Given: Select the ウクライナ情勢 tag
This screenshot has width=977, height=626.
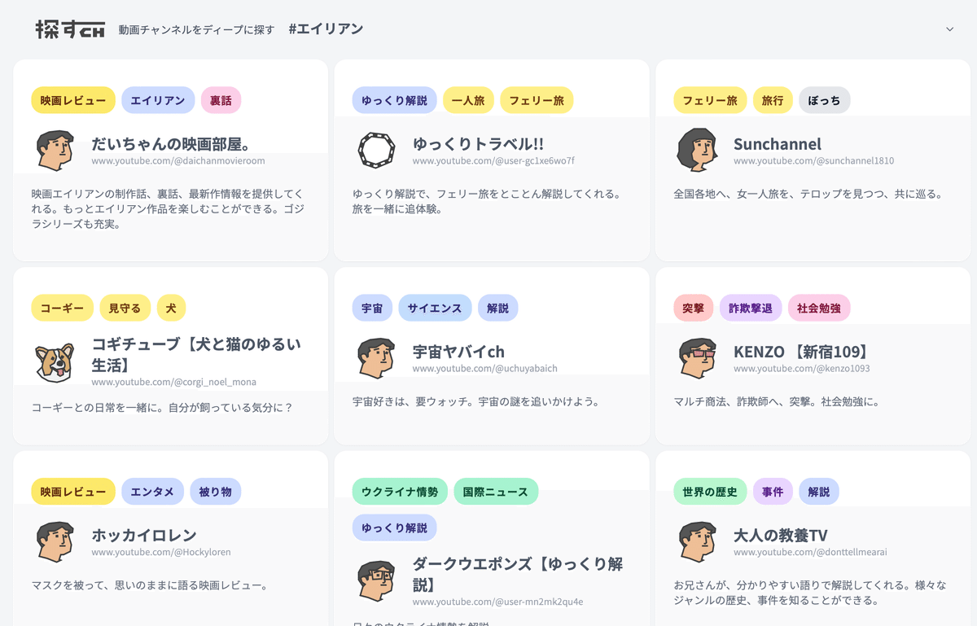Looking at the screenshot, I should (x=400, y=492).
